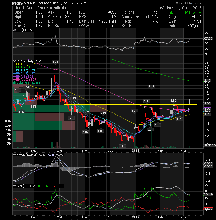The image size is (216, 220).
Task: Click the 1.84 high label
Action: [26, 87]
